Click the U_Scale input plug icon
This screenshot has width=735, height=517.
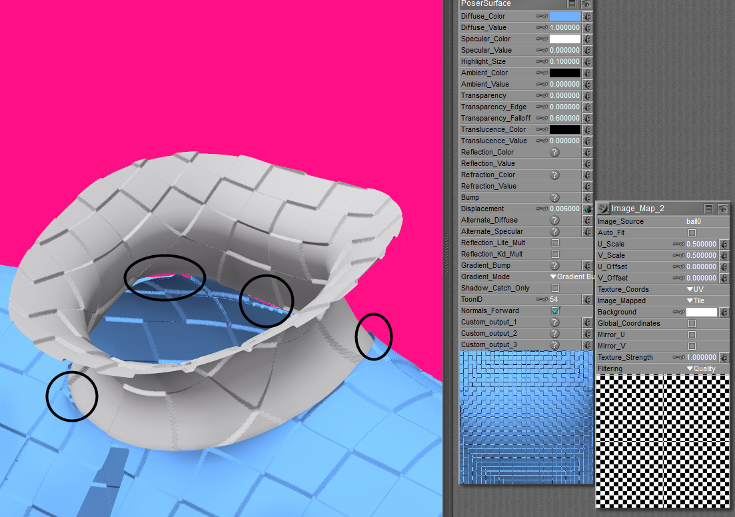pos(724,245)
